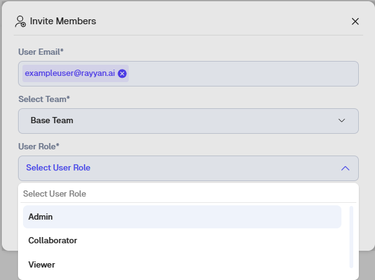375x280 pixels.
Task: Click the Select Team label
Action: click(x=43, y=99)
